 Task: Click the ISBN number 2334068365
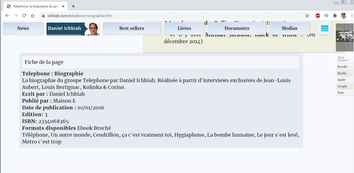click(x=54, y=121)
